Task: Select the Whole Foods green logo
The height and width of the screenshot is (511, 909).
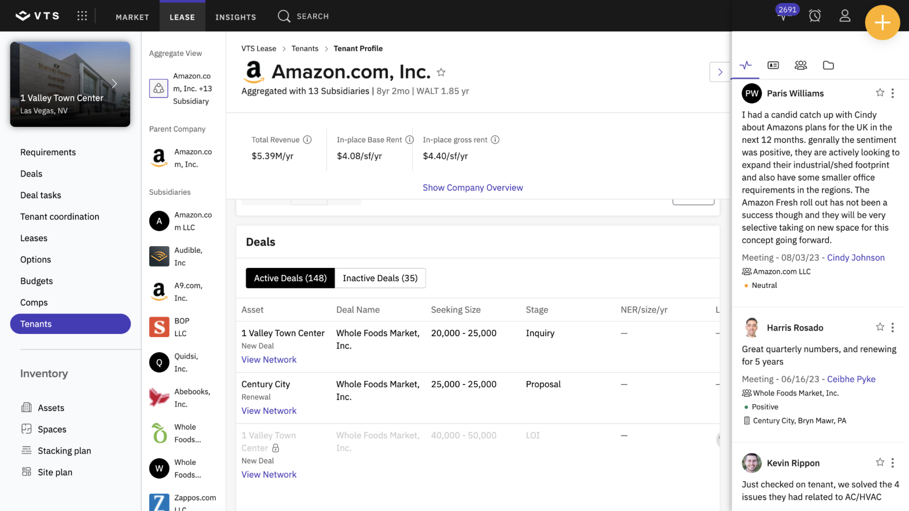Action: pyautogui.click(x=159, y=433)
